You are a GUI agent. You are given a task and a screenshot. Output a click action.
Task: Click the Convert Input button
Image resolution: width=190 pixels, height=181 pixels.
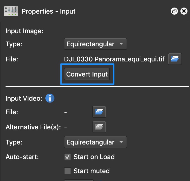(x=87, y=74)
